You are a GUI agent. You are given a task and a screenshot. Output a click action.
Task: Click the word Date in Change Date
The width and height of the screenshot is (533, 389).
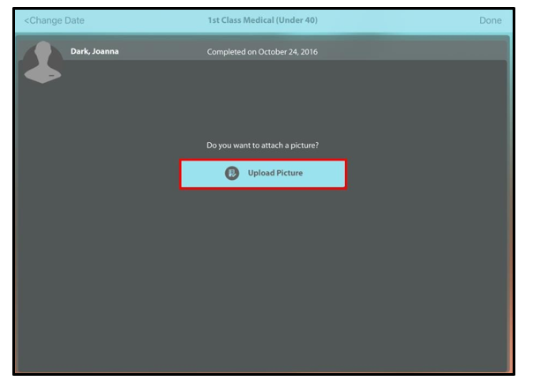tap(74, 20)
